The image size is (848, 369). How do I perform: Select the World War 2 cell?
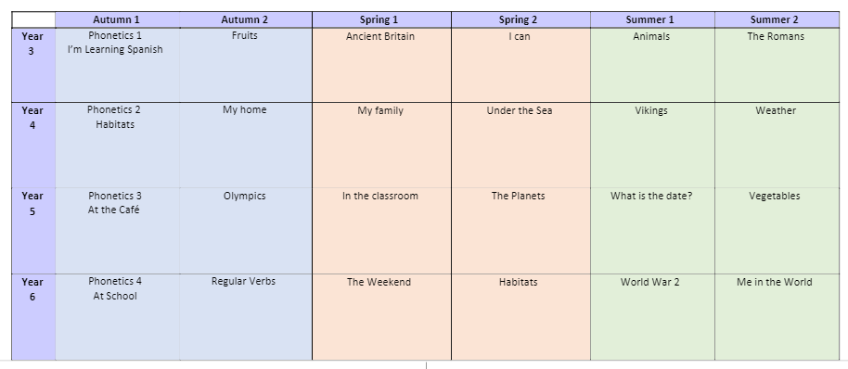pyautogui.click(x=652, y=316)
